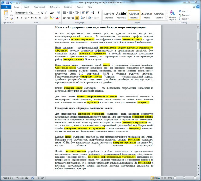This screenshot has height=181, width=201.
Task: Click the Format Painter brush icon
Action: tap(11, 19)
